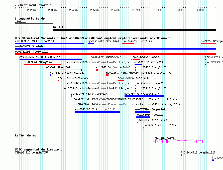The width and height of the screenshot is (223, 170).
Task: Open the nsv1059472 (Coe2014) label link
Action: click(30, 46)
